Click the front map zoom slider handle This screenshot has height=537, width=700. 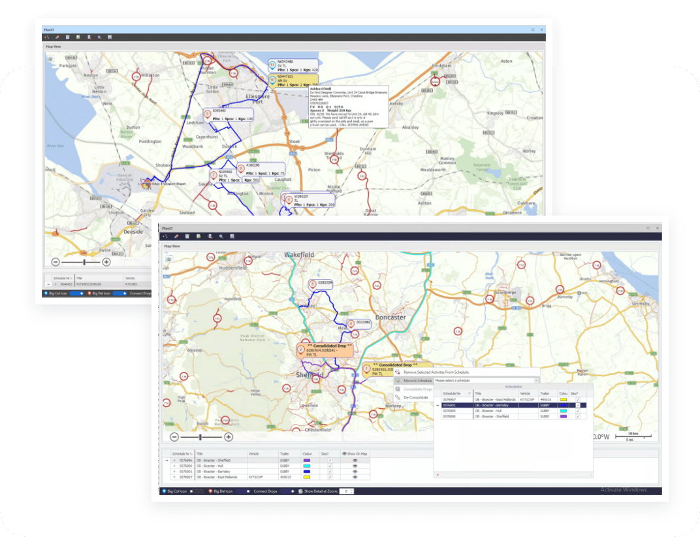click(x=200, y=437)
